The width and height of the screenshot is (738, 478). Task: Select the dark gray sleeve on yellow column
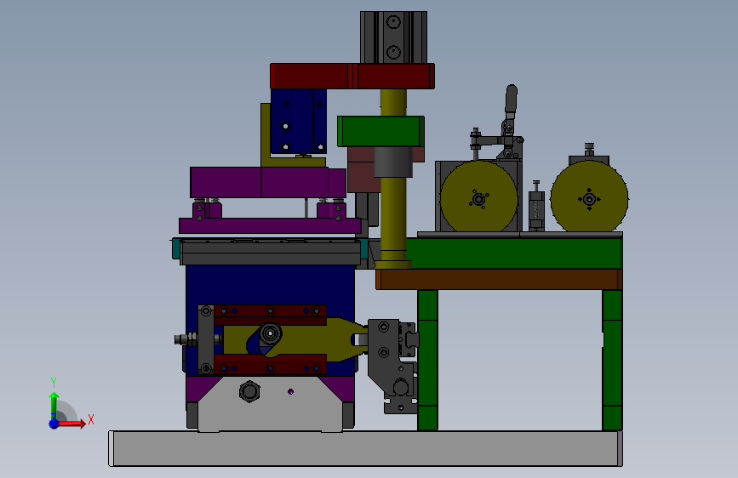393,162
